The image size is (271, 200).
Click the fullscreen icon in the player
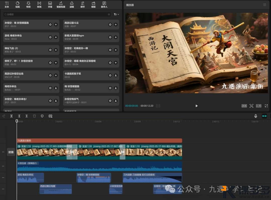[266, 106]
